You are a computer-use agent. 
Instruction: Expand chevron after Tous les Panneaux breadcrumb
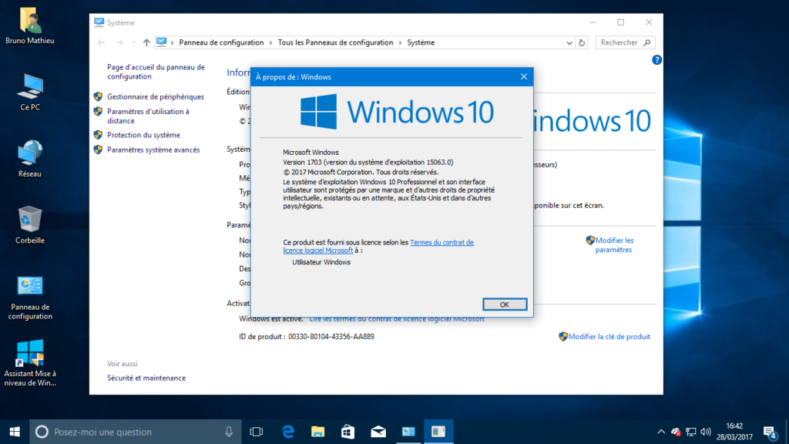tap(401, 43)
